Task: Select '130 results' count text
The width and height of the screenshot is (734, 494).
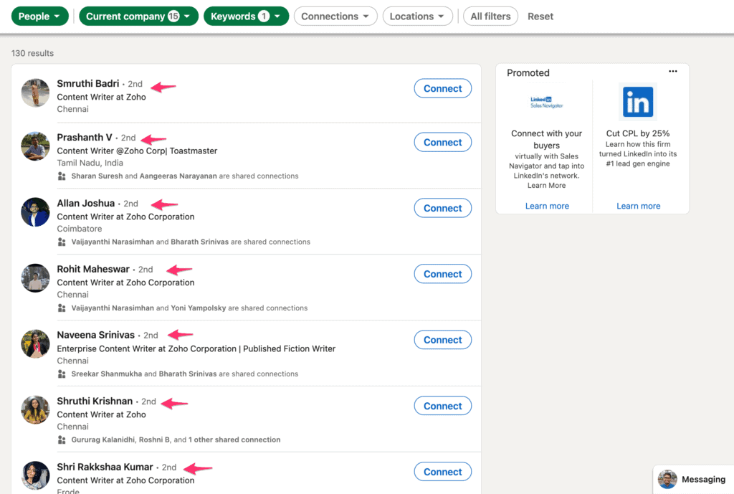Action: coord(32,53)
